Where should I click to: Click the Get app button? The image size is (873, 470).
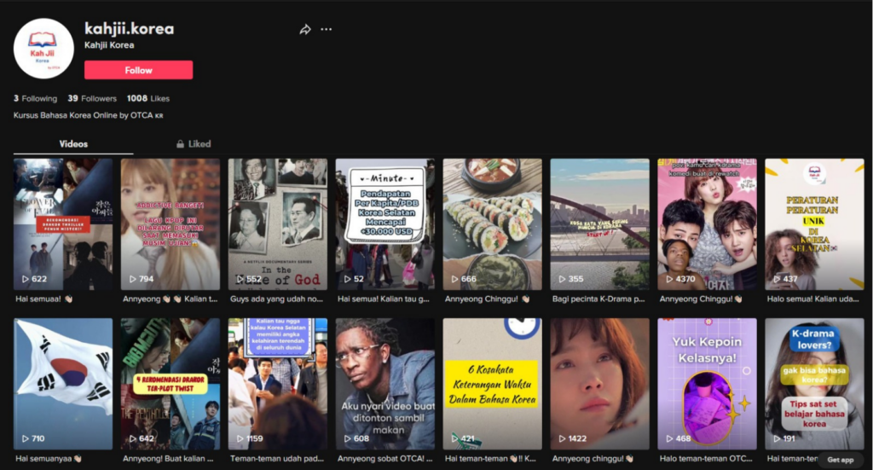pyautogui.click(x=840, y=460)
